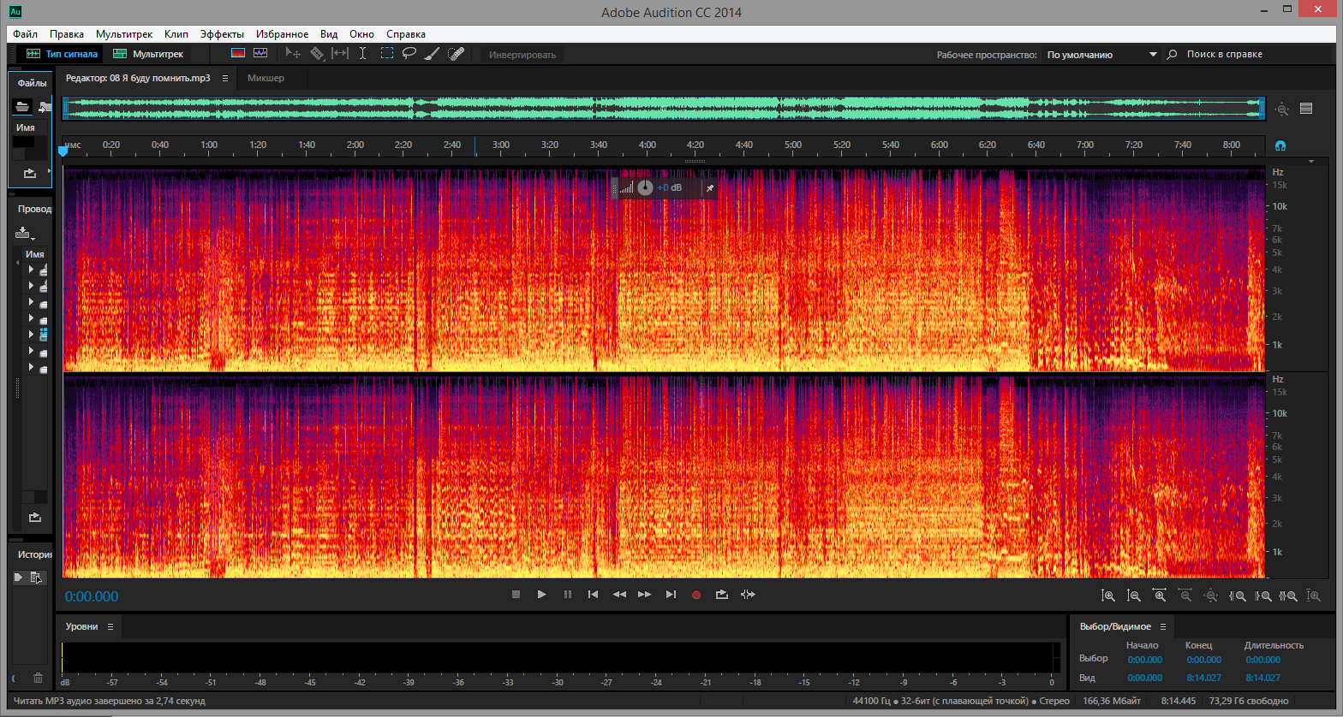The width and height of the screenshot is (1343, 717).
Task: Select the Time Selection tool
Action: click(x=362, y=53)
